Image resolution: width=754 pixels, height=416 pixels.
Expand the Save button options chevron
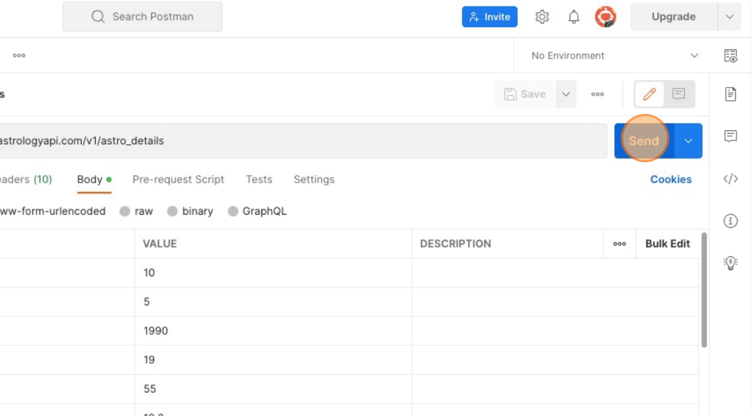pyautogui.click(x=566, y=94)
